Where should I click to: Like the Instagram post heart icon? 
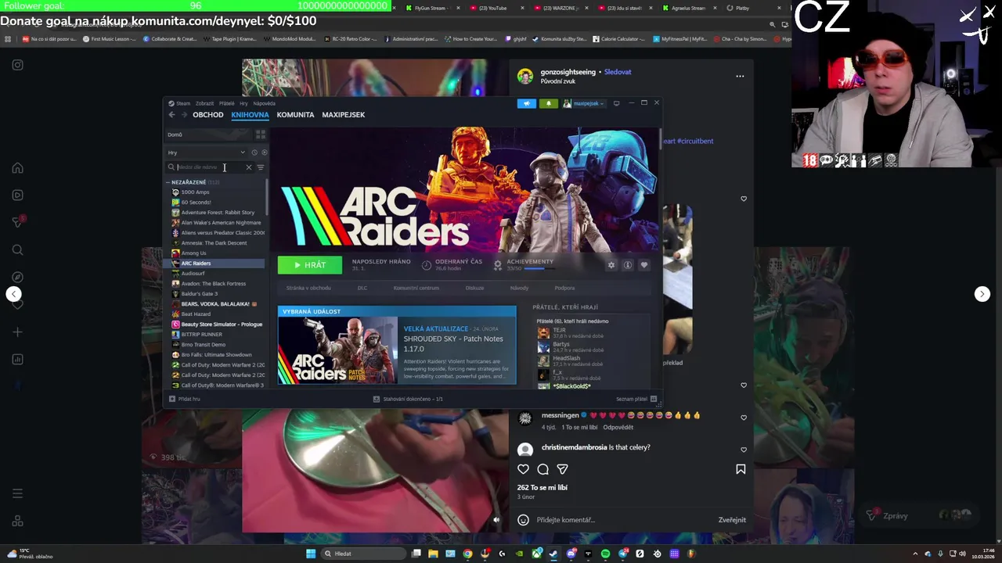[x=524, y=469]
